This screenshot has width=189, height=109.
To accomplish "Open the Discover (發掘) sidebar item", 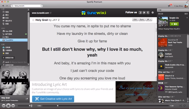I will click(7, 12).
